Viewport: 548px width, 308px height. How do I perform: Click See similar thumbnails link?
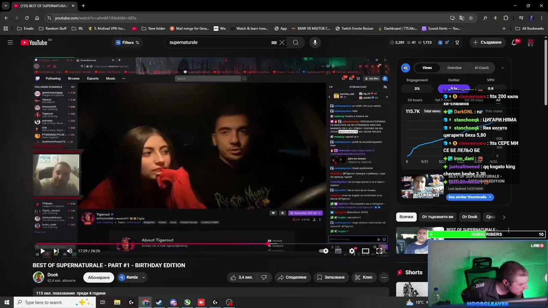pyautogui.click(x=470, y=197)
